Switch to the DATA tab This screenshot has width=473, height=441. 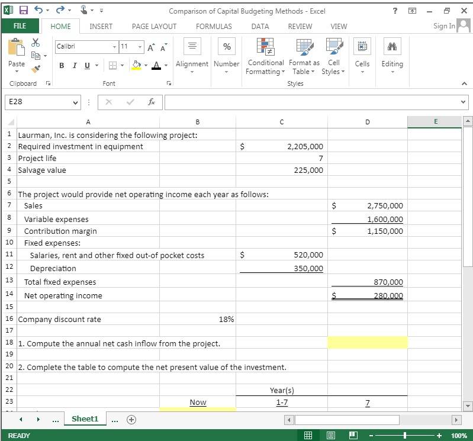[x=260, y=27]
